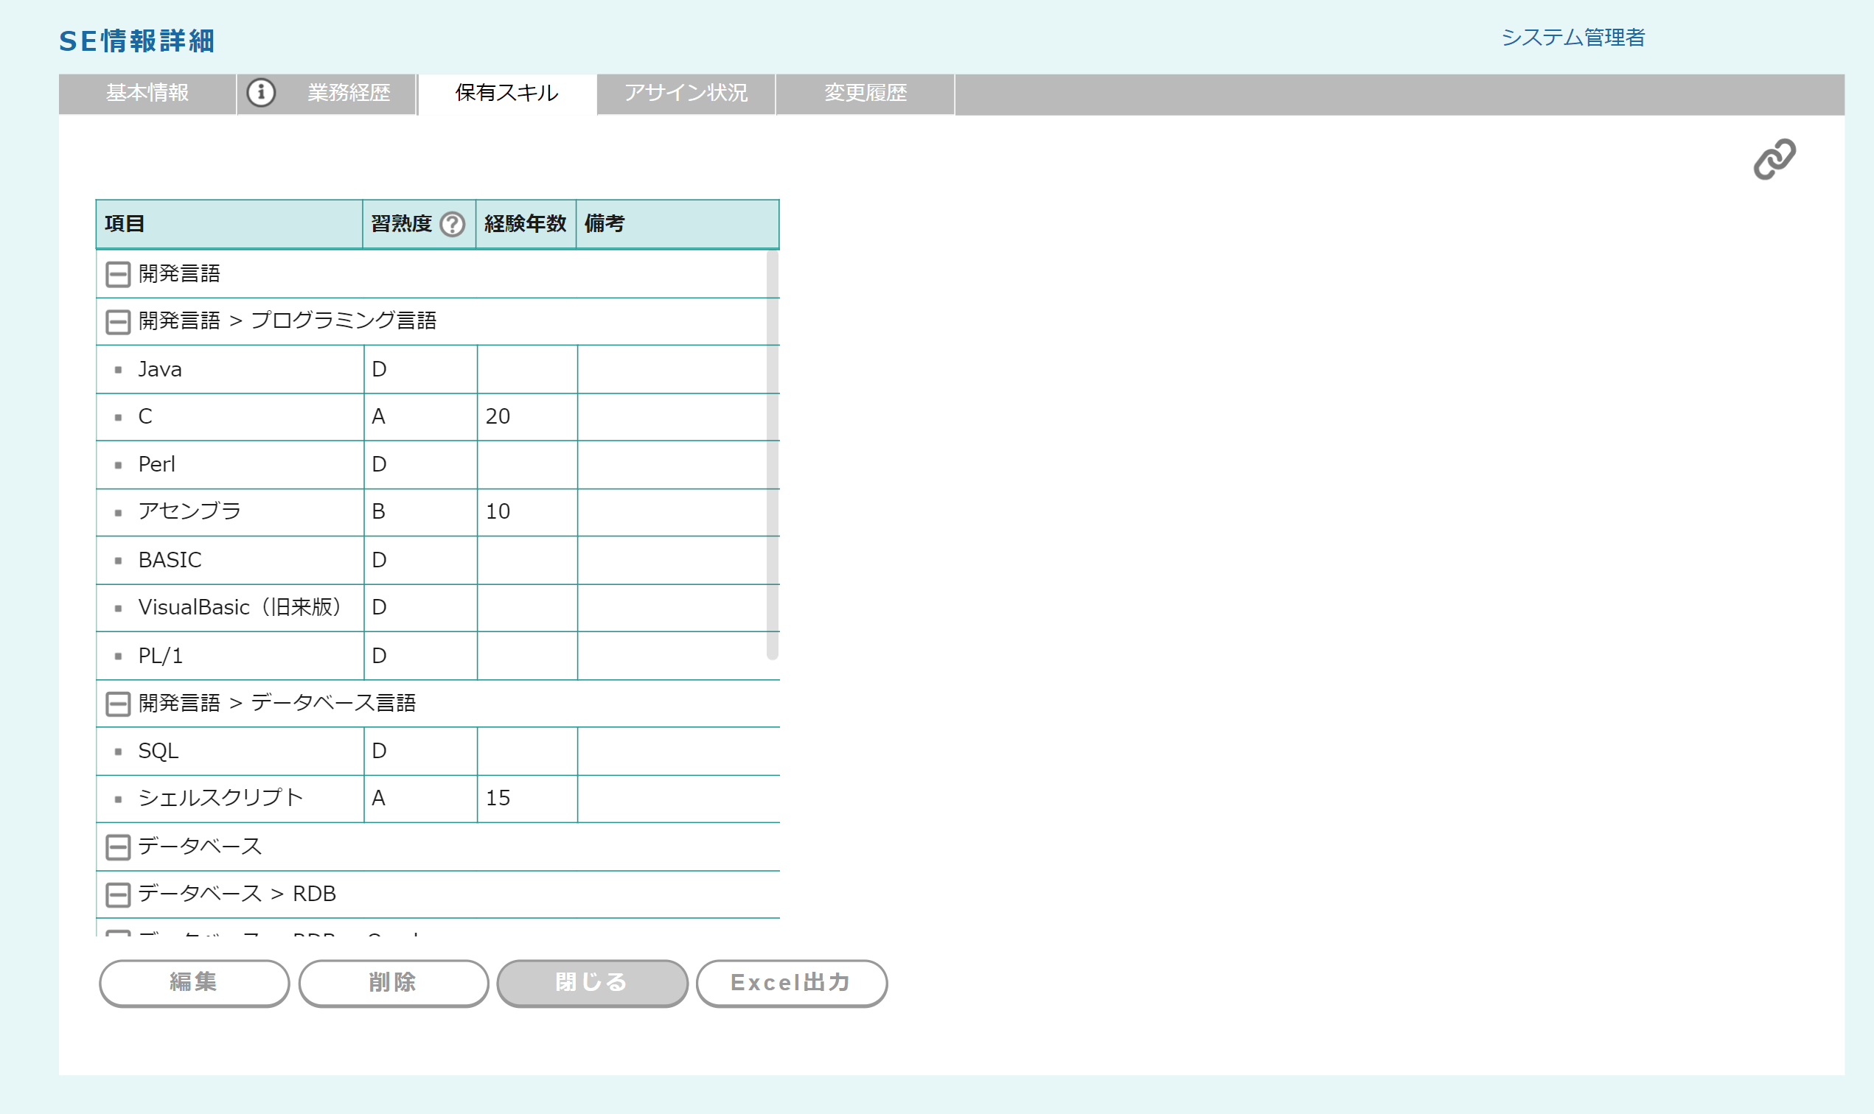Open the アサイン状況 tab

tap(686, 93)
